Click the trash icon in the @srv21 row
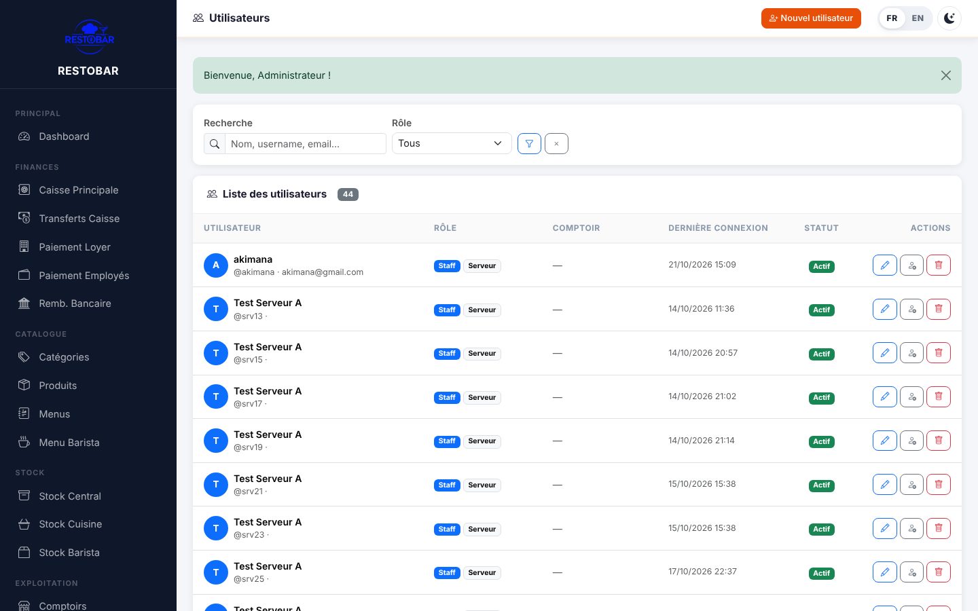The height and width of the screenshot is (611, 978). tap(939, 485)
